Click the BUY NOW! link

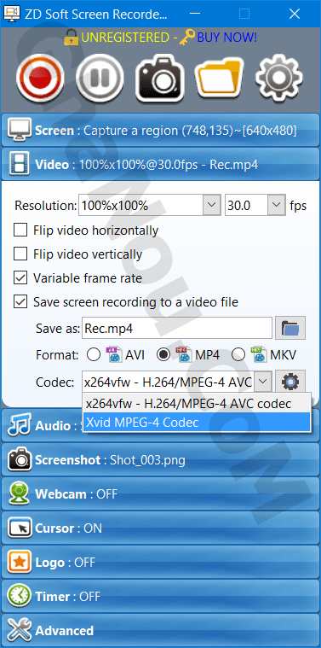click(x=227, y=38)
